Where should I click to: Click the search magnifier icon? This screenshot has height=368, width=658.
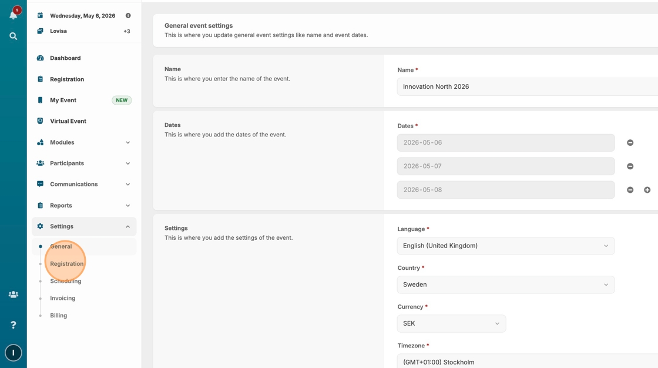tap(13, 36)
